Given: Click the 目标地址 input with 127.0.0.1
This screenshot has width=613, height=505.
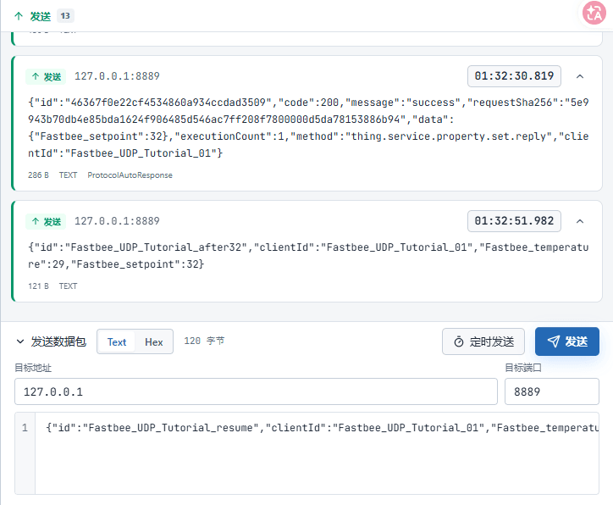Looking at the screenshot, I should point(256,391).
